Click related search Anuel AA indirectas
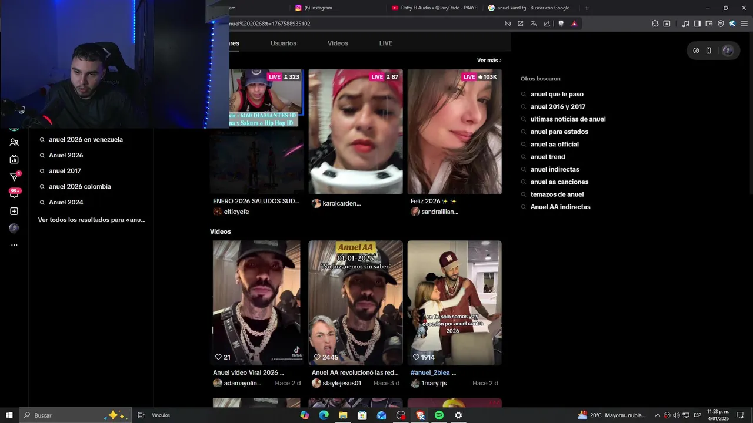 [560, 207]
